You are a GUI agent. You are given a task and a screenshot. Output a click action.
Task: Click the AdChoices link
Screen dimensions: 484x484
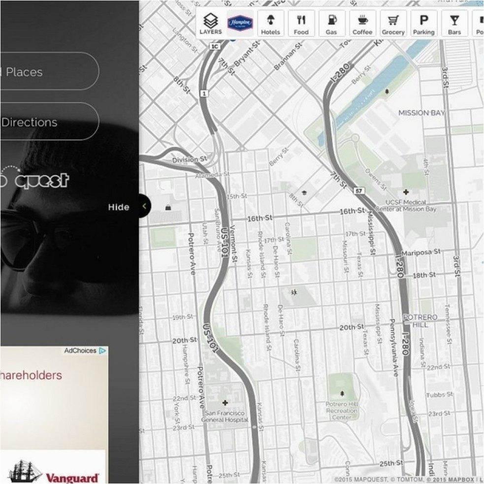[x=84, y=351]
